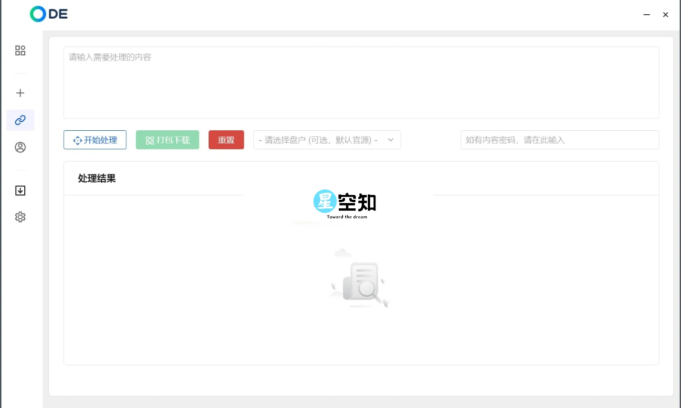Open the disk source selection list

tap(327, 140)
